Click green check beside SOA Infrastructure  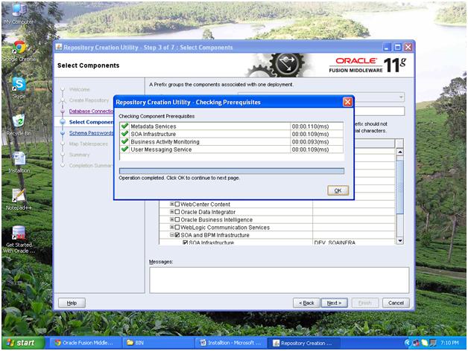coord(124,134)
